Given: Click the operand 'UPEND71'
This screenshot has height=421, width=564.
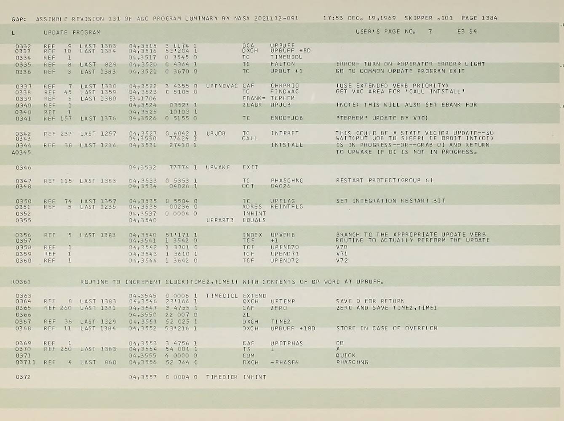Looking at the screenshot, I should pyautogui.click(x=285, y=254).
